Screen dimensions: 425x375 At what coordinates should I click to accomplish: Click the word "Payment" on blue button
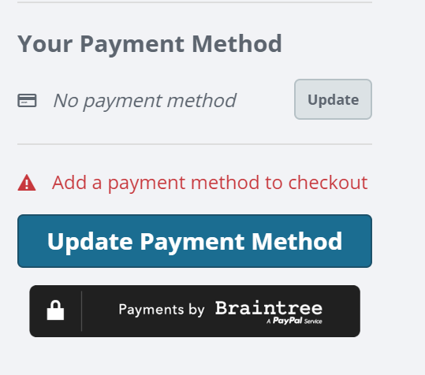pos(192,243)
